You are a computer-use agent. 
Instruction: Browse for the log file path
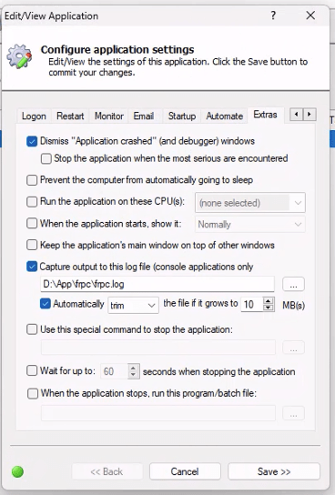[293, 284]
